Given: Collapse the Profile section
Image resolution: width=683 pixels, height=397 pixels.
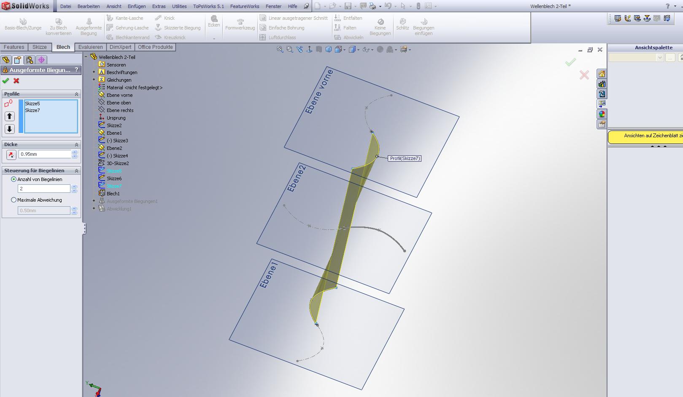Looking at the screenshot, I should pyautogui.click(x=77, y=94).
